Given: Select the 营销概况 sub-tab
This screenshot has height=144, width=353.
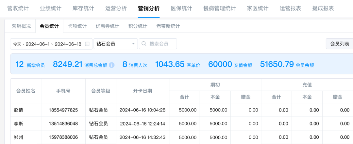Looking at the screenshot, I should coord(21,26).
